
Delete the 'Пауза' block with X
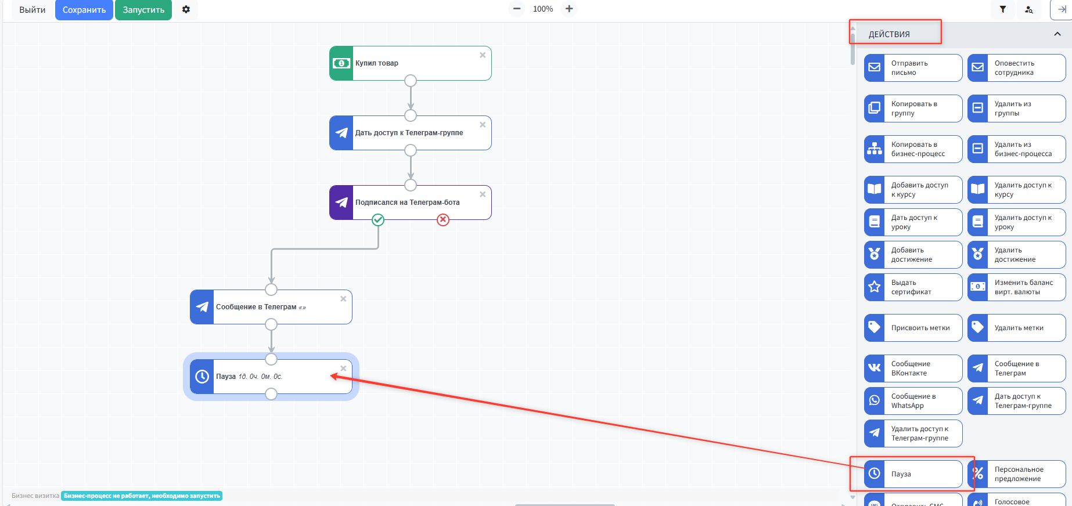point(343,368)
